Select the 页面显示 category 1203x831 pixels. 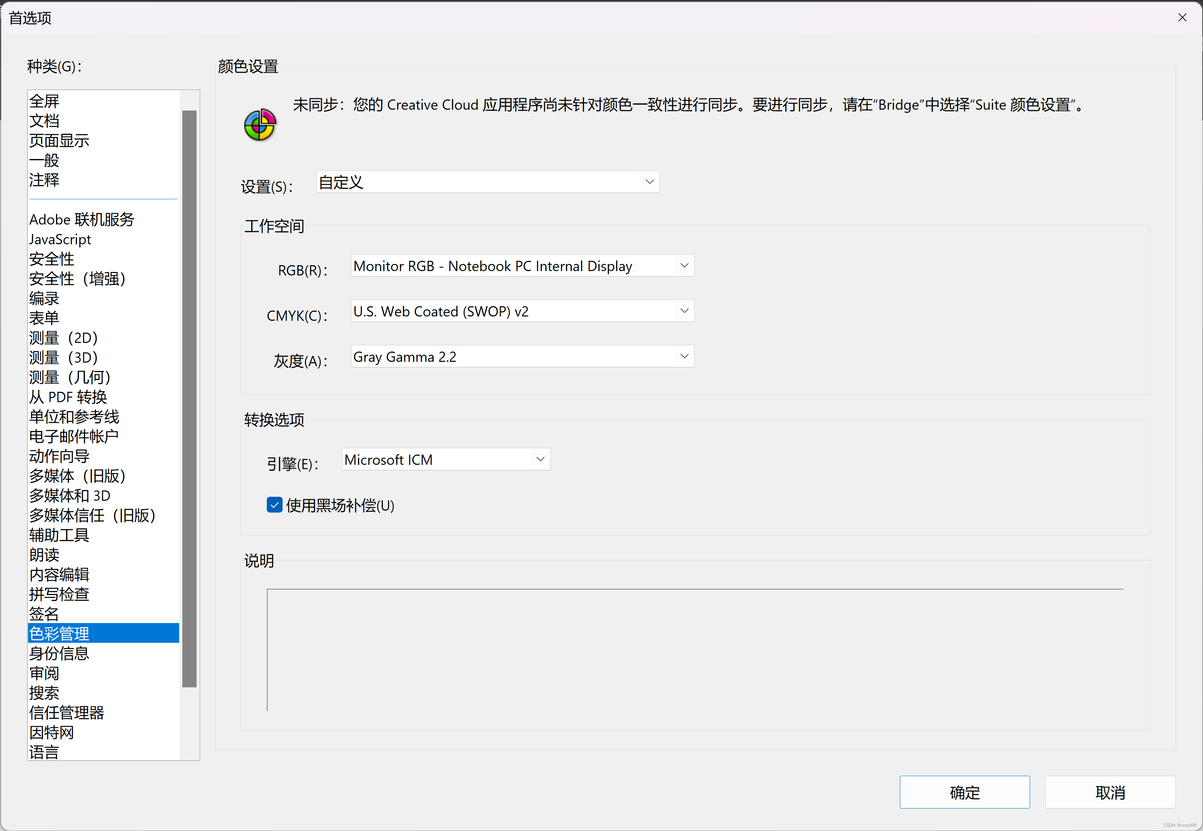[x=59, y=140]
